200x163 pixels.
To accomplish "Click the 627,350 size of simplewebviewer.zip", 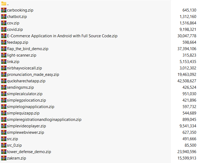I will click(x=189, y=132).
